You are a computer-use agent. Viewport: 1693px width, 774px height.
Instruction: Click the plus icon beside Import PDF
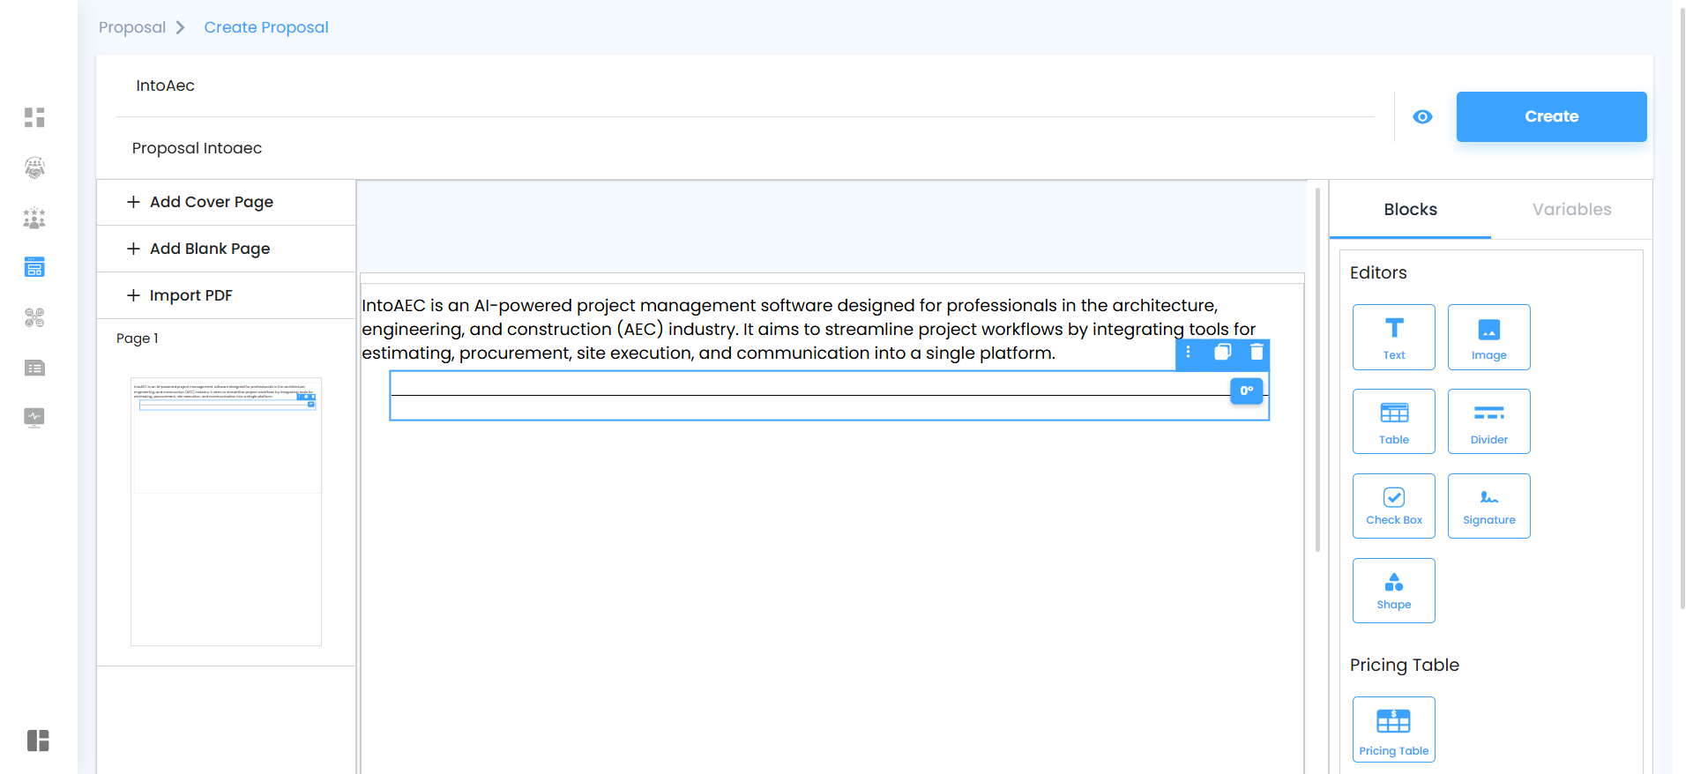click(133, 295)
